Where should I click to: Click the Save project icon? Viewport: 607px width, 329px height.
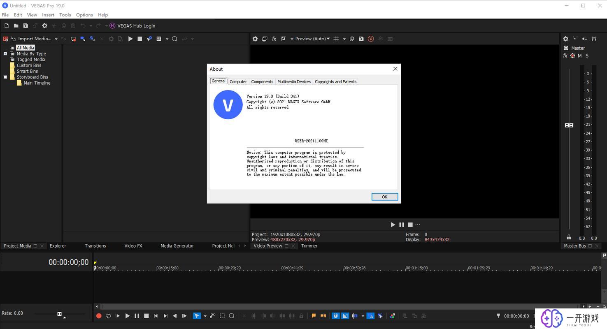tap(26, 25)
